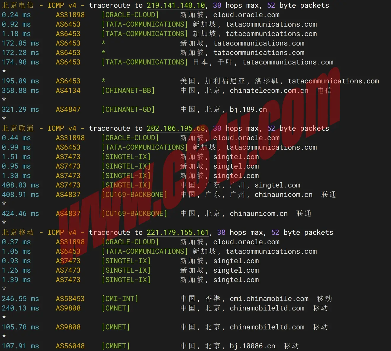
Task: Select the [CHINANET-BB] network tag
Action: pos(128,90)
